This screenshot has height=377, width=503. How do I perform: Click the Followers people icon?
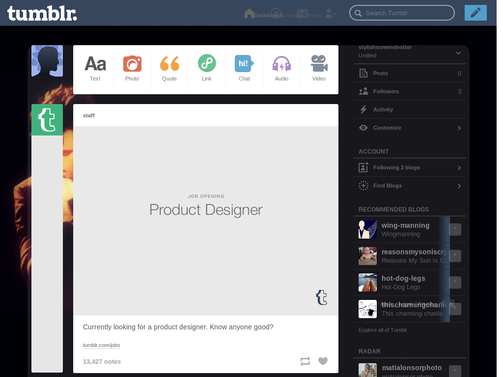[x=363, y=91]
